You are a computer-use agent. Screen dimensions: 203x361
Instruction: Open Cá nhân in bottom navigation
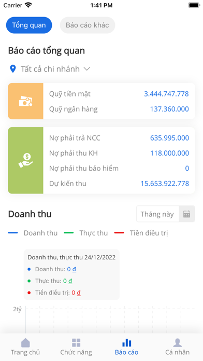178,347
